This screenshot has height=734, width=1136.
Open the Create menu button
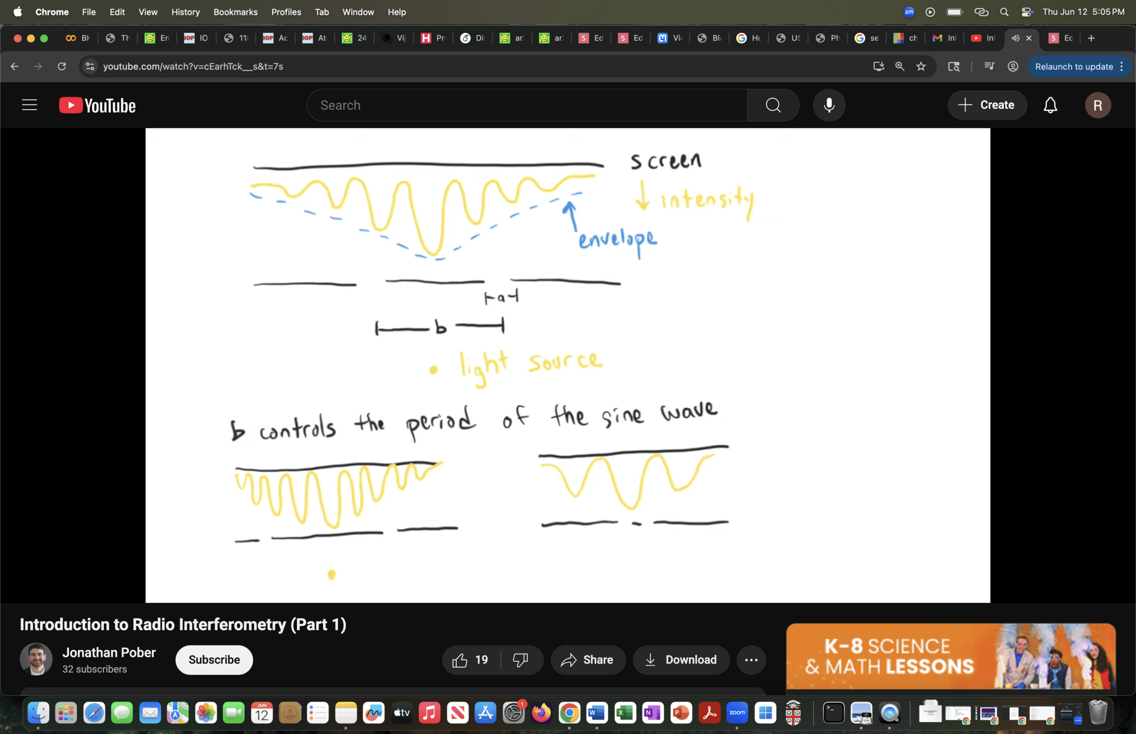click(x=987, y=105)
